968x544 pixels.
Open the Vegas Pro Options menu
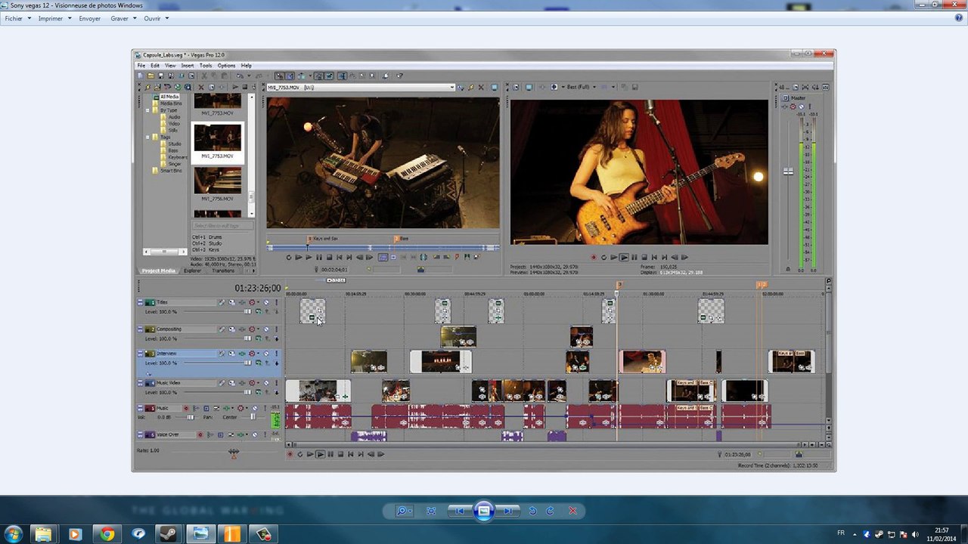[227, 66]
